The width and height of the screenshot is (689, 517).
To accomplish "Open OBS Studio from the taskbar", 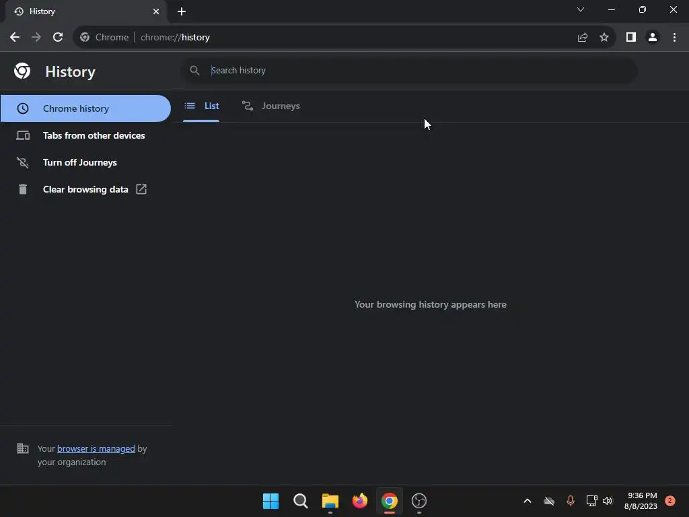I will point(419,501).
